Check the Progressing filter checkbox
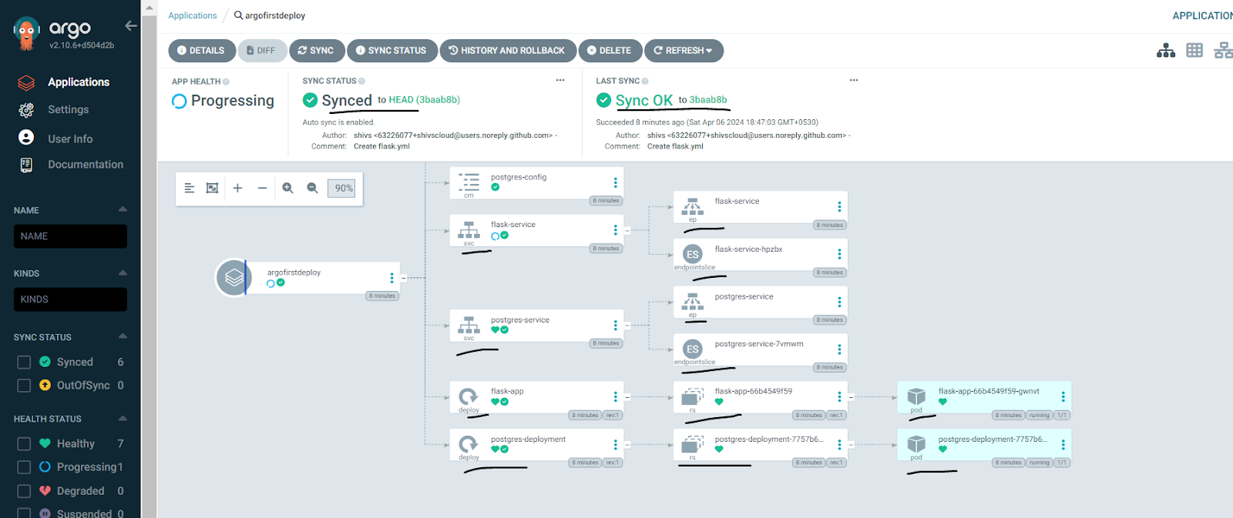Image resolution: width=1233 pixels, height=518 pixels. (x=24, y=466)
